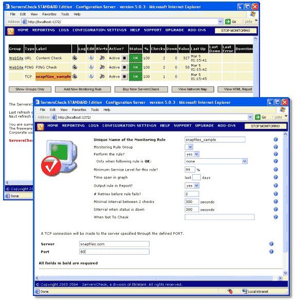Open the Output rule in Report dropdown

coord(192,185)
